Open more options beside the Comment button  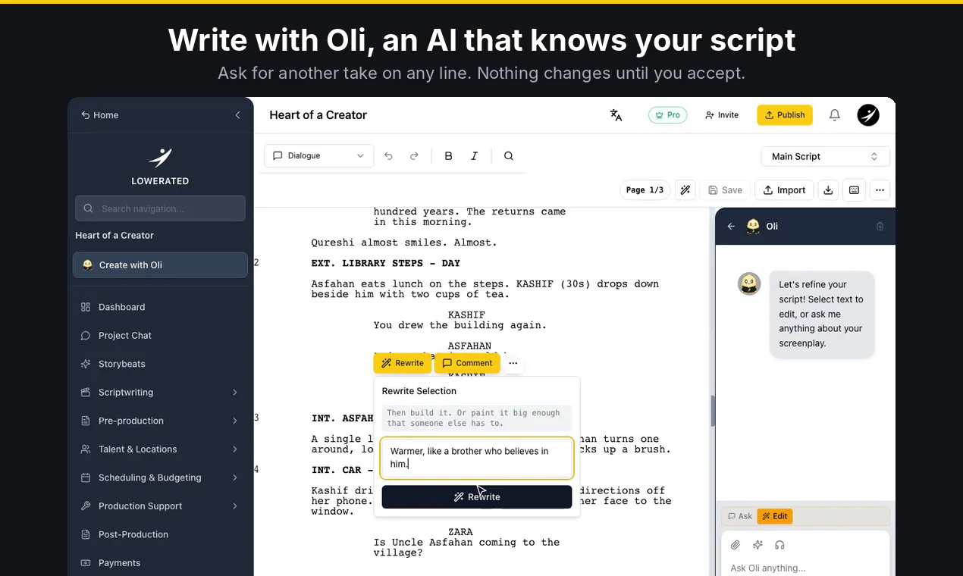(x=513, y=363)
